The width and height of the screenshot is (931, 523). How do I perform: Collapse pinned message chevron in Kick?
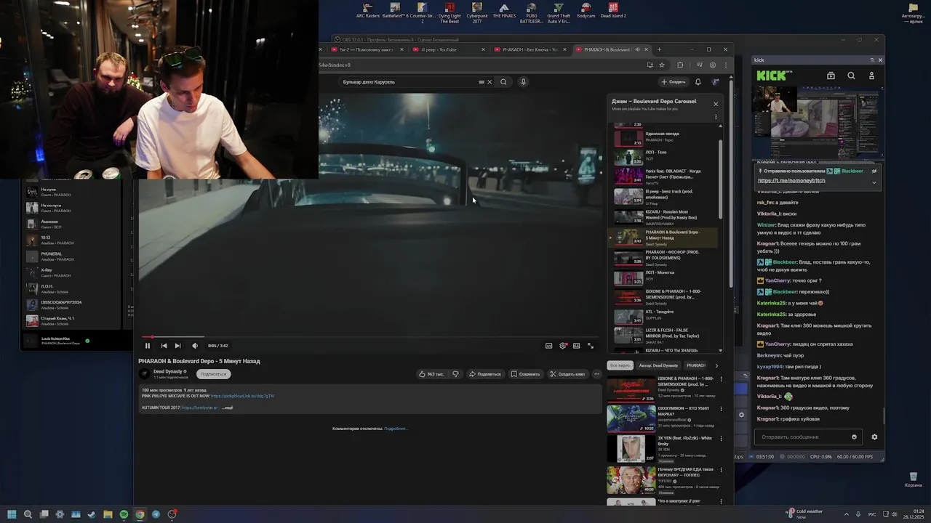tap(874, 182)
